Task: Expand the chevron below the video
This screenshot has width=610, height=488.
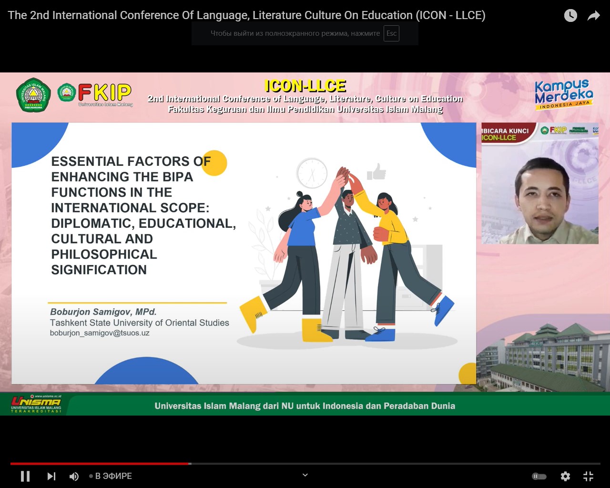Action: click(305, 475)
